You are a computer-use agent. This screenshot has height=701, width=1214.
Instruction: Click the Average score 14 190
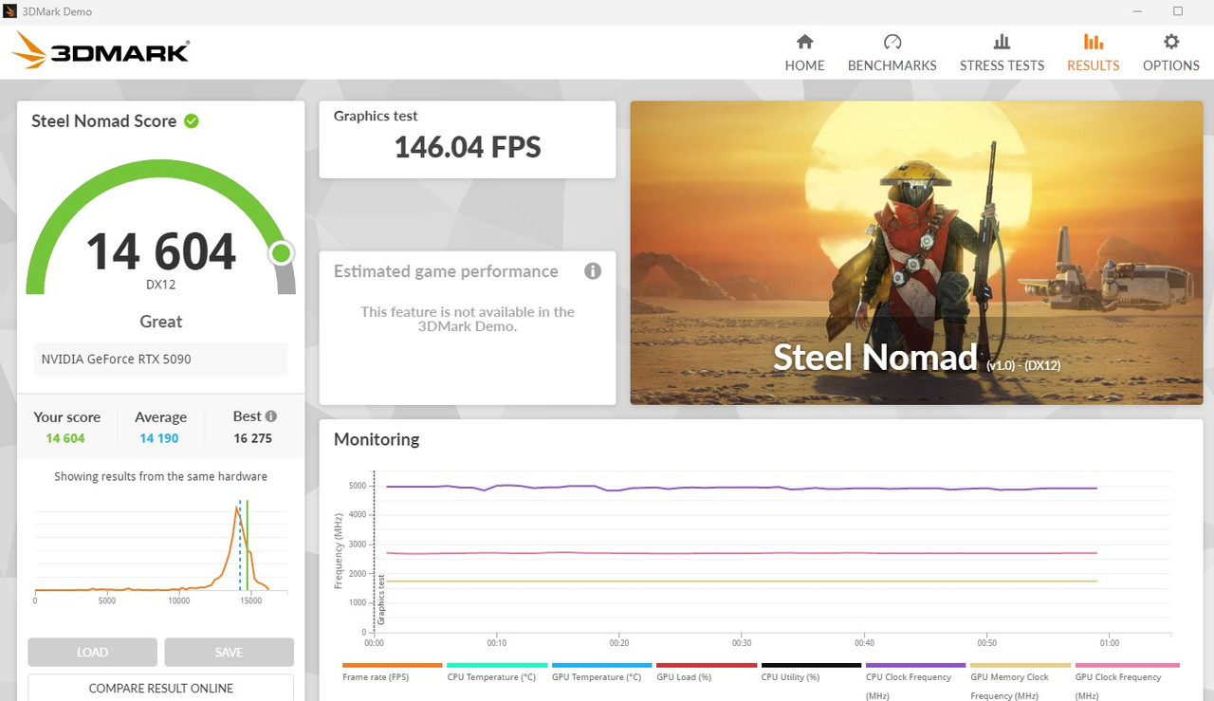[x=159, y=438]
